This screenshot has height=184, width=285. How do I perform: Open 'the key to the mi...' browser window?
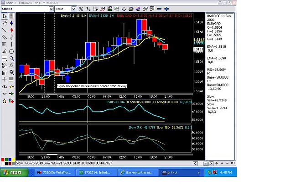click(138, 173)
